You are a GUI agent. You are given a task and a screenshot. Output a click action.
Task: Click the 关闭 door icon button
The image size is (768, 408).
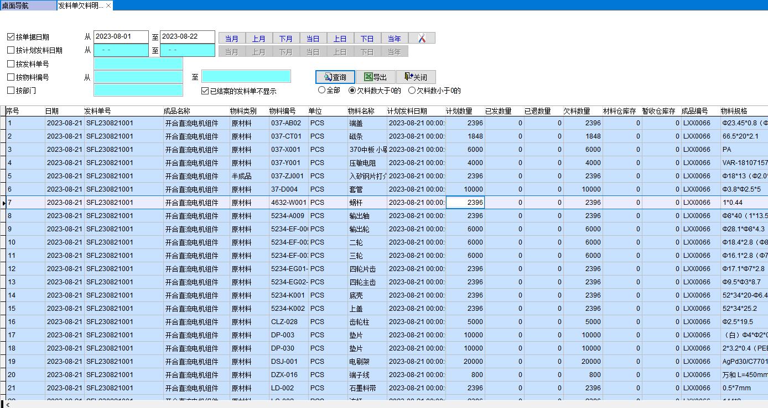pos(416,77)
